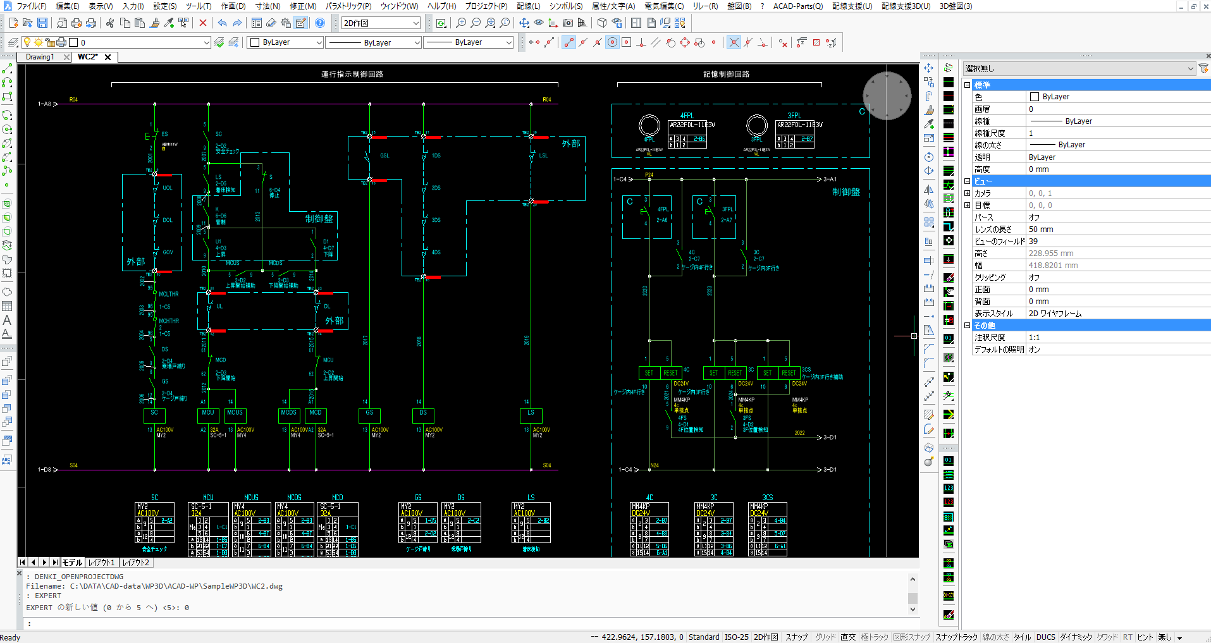Click Standard text style in status bar
Screen dimensions: 1211x643
(x=704, y=637)
